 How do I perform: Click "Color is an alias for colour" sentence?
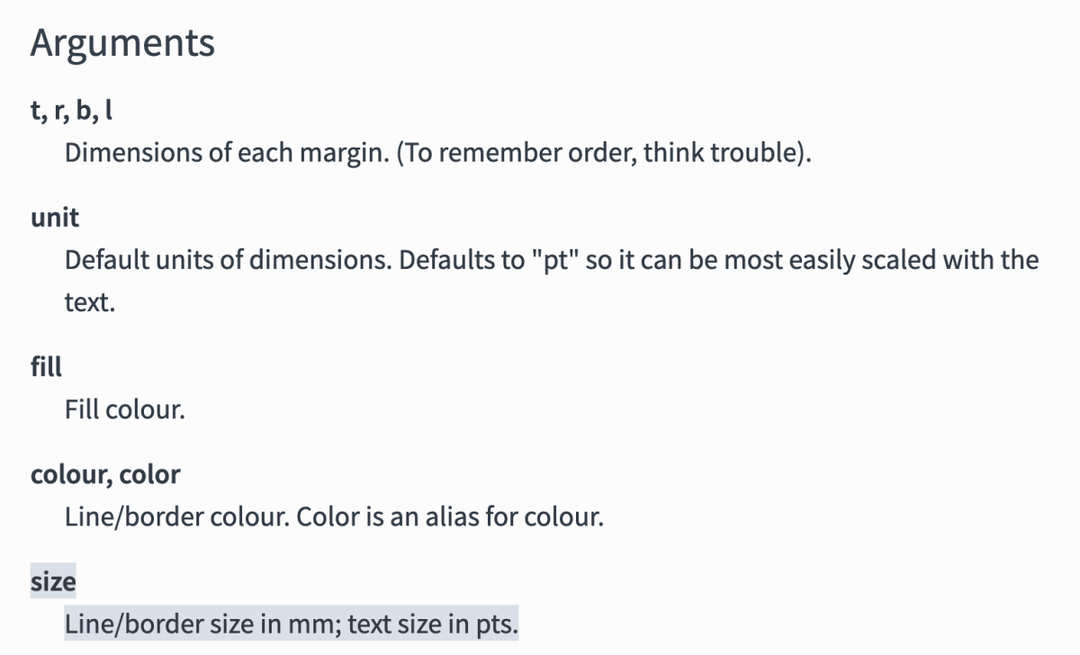pyautogui.click(x=450, y=517)
